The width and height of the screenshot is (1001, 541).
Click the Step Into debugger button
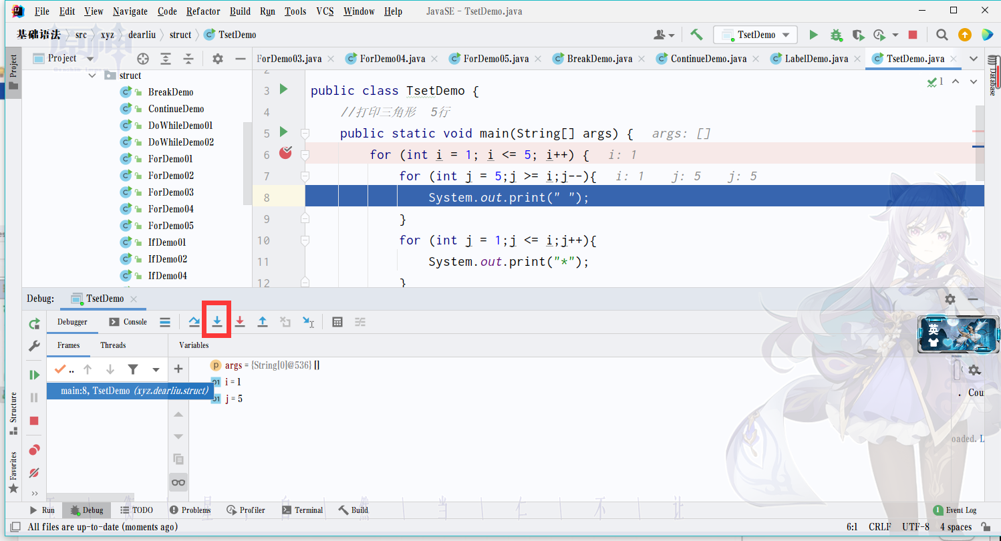pos(217,322)
